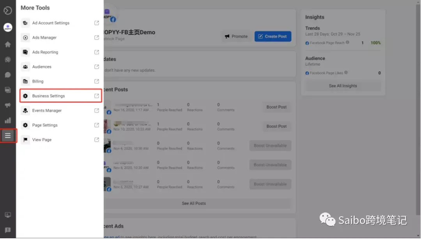Boost the Nov 16, 2020 post
This screenshot has height=239, width=421.
click(x=276, y=107)
